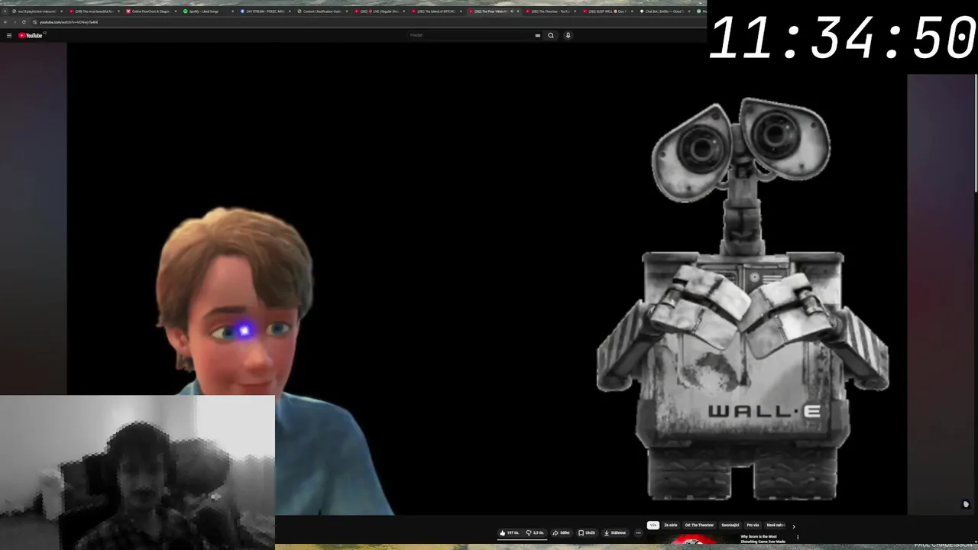Switch to the SLEEP WELL browser tab

(x=607, y=11)
